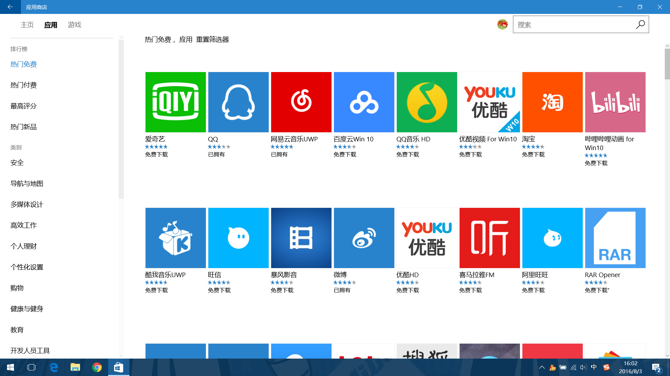Select 热门免费 ranking
Screen dimensions: 670x376
(24, 64)
